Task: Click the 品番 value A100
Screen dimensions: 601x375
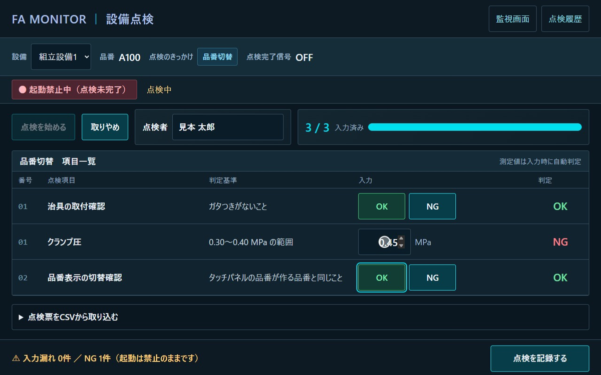Action: [x=129, y=57]
